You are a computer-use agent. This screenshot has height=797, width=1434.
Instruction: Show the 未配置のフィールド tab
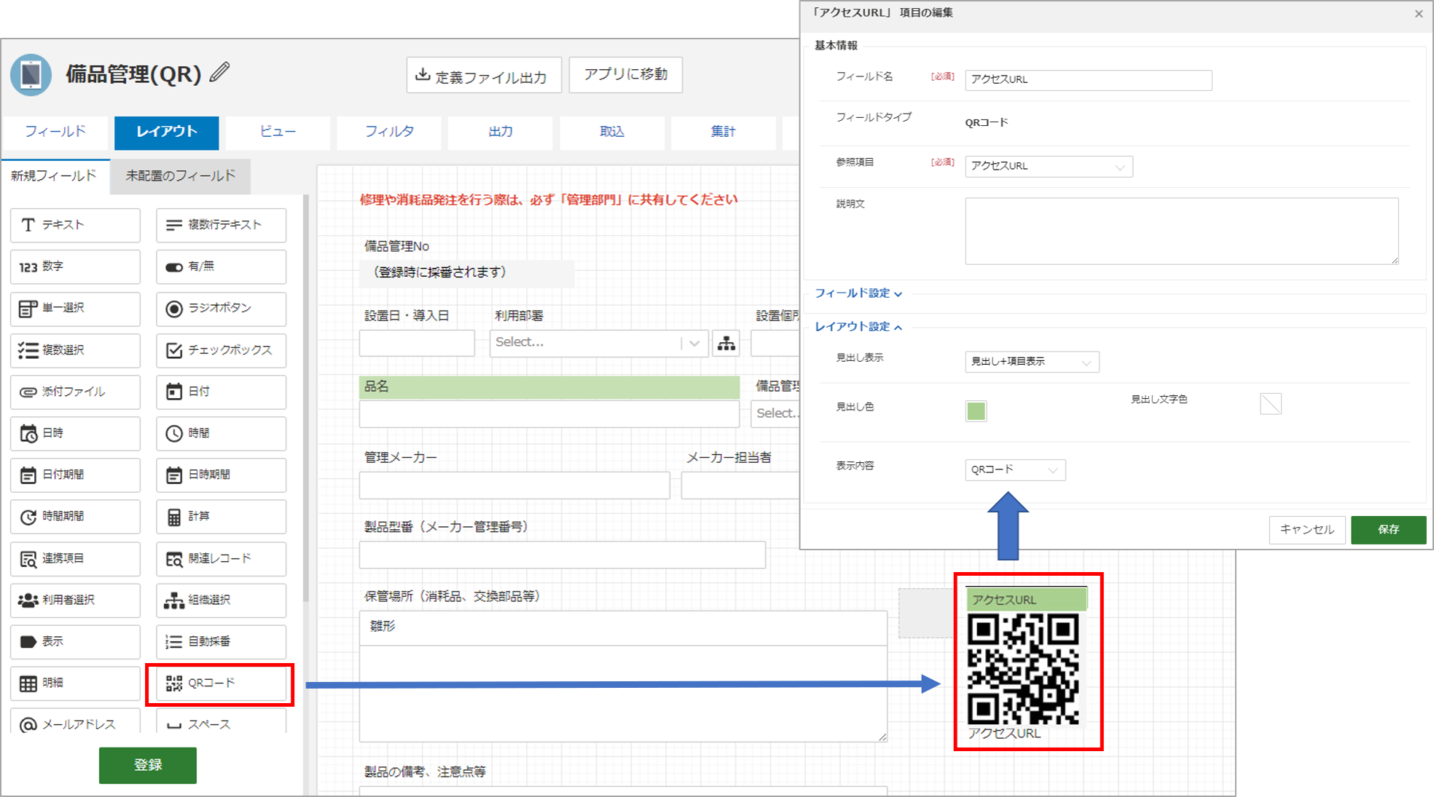click(181, 176)
